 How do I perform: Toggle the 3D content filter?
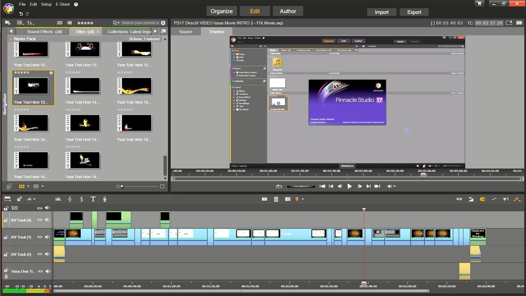coord(59,23)
